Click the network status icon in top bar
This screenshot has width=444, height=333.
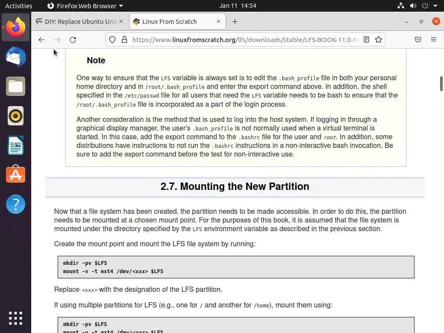pyautogui.click(x=401, y=6)
